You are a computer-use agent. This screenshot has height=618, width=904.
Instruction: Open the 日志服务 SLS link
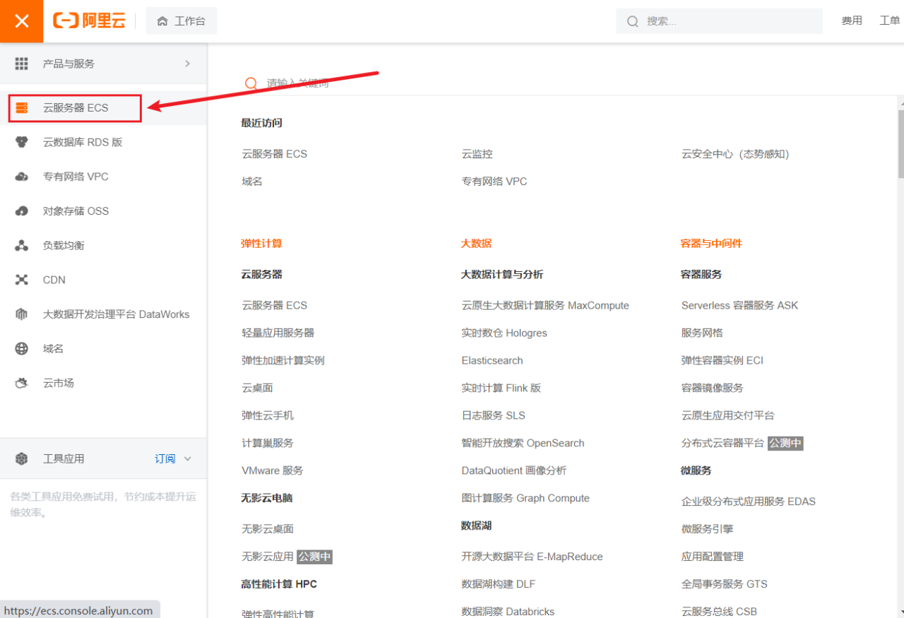pyautogui.click(x=492, y=415)
